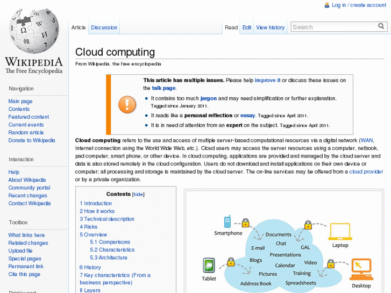Open the sidebar Contents link
The width and height of the screenshot is (391, 293).
coord(19,109)
